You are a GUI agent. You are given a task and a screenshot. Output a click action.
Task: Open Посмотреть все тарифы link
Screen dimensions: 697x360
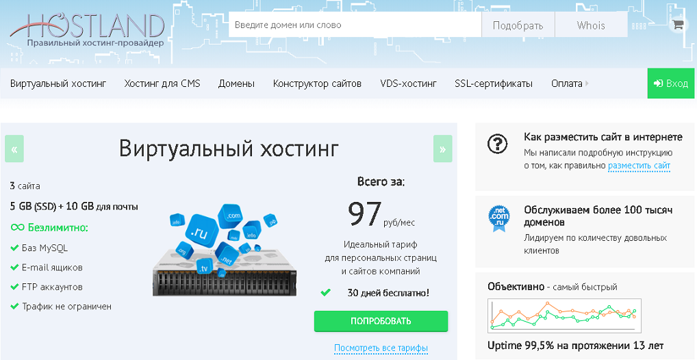point(381,348)
